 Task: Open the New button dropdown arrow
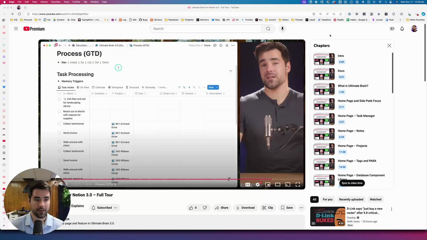click(x=217, y=87)
